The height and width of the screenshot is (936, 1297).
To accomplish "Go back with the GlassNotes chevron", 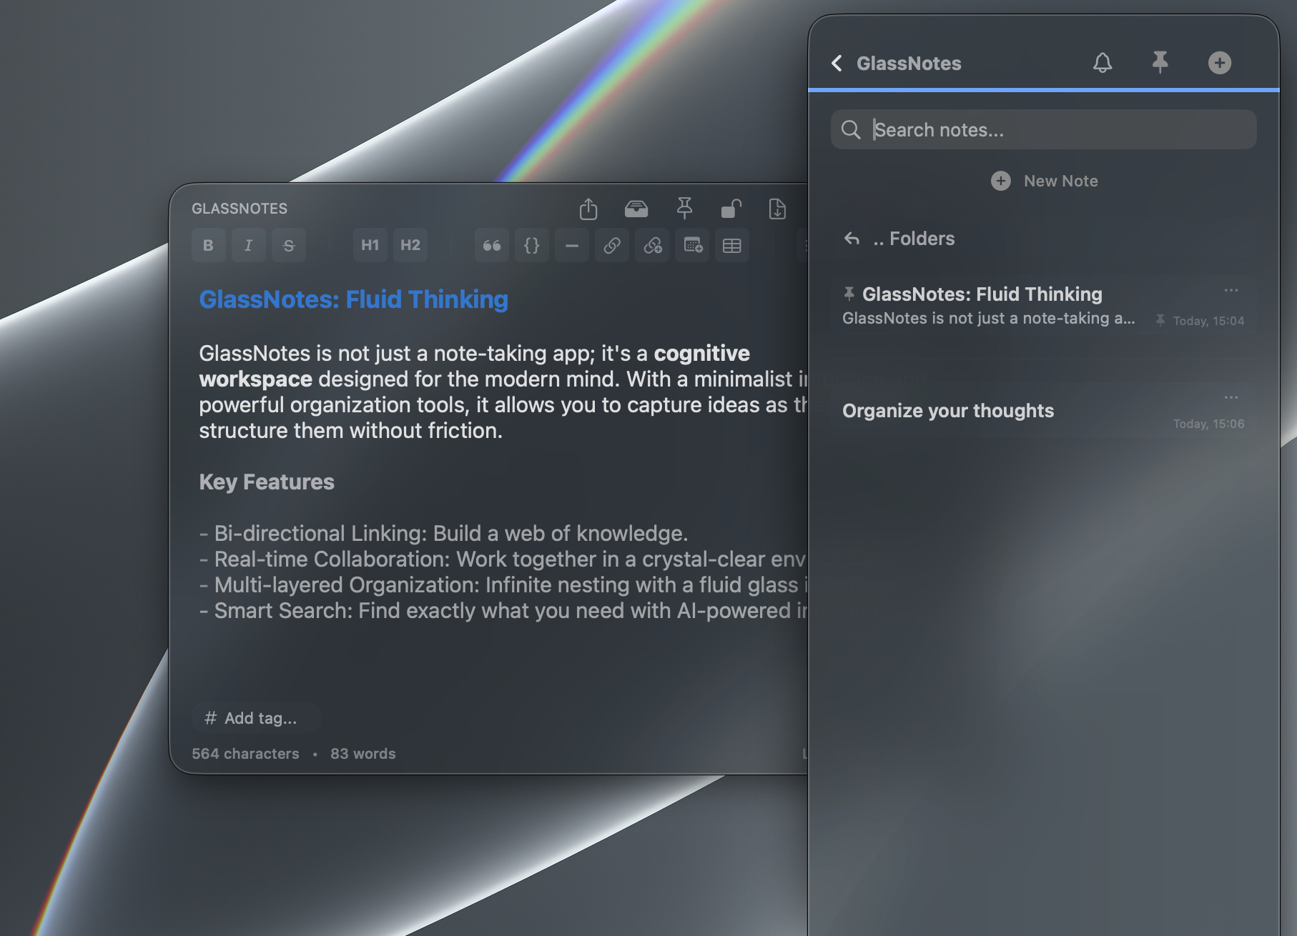I will coord(837,64).
